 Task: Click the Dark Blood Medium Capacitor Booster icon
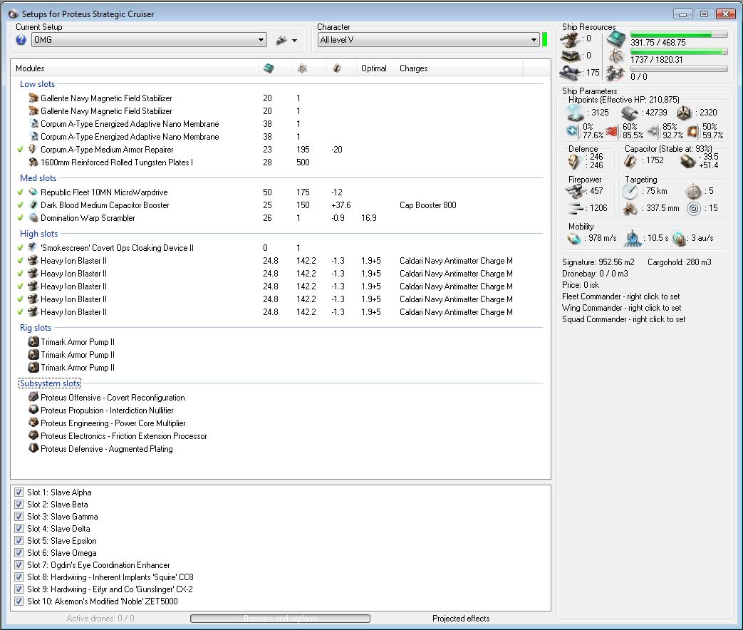pos(33,205)
